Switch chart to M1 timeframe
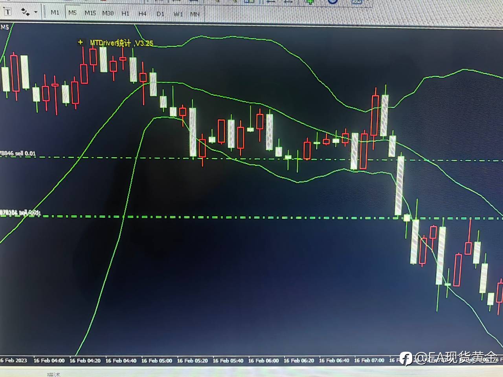The width and height of the screenshot is (503, 377). click(x=55, y=13)
